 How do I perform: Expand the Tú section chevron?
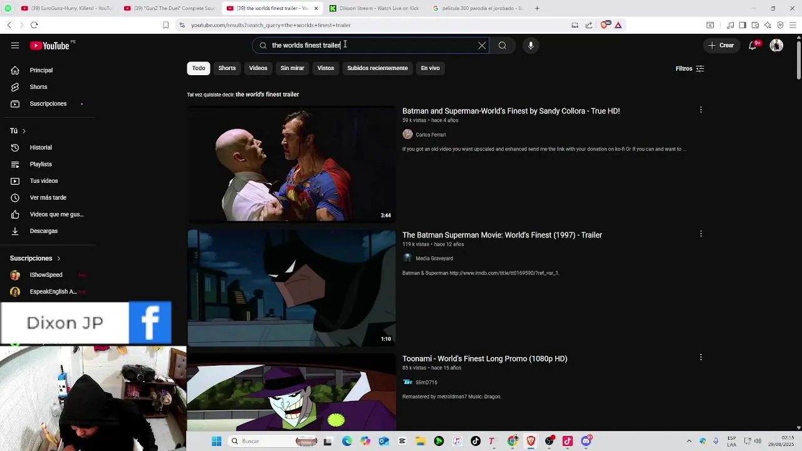(24, 131)
